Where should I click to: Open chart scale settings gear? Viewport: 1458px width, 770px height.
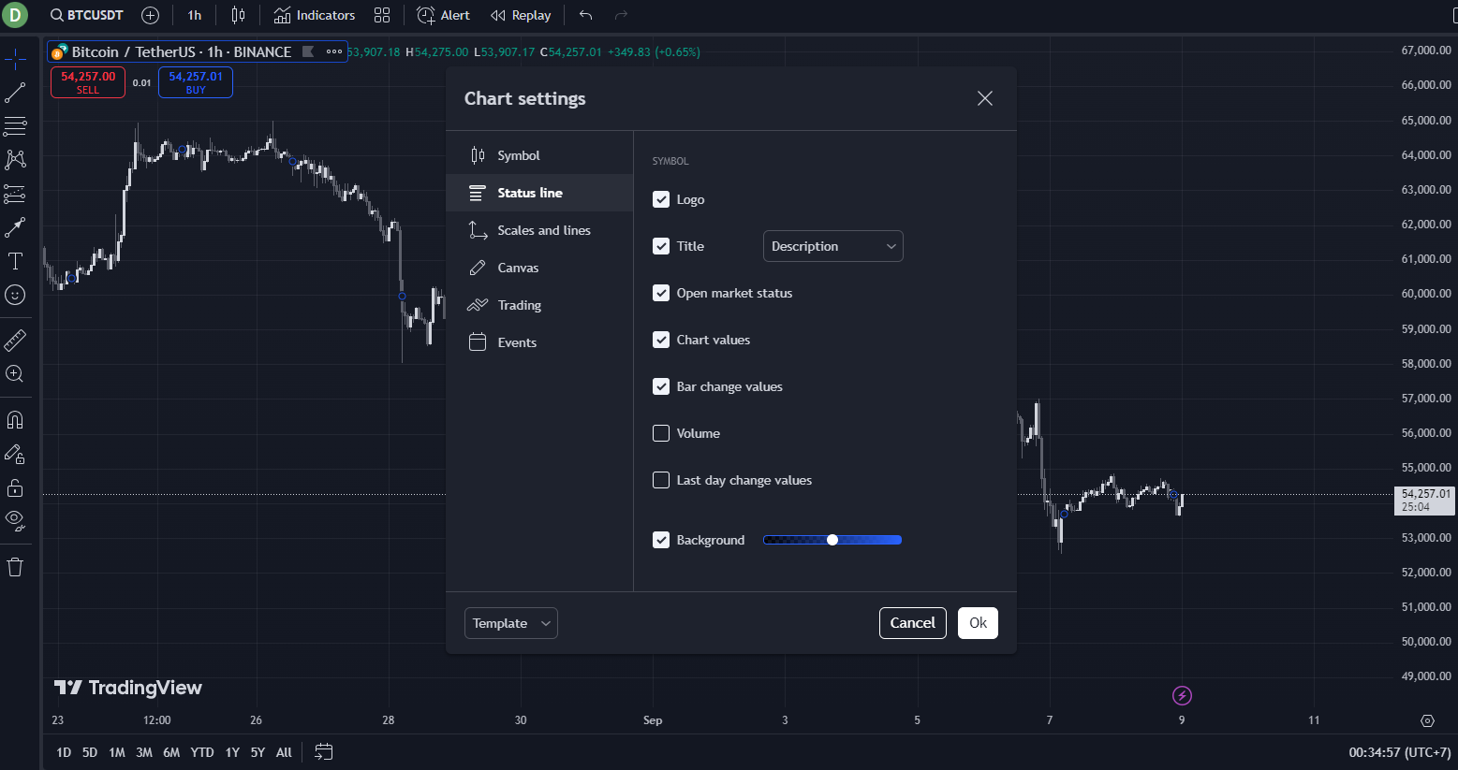1427,720
